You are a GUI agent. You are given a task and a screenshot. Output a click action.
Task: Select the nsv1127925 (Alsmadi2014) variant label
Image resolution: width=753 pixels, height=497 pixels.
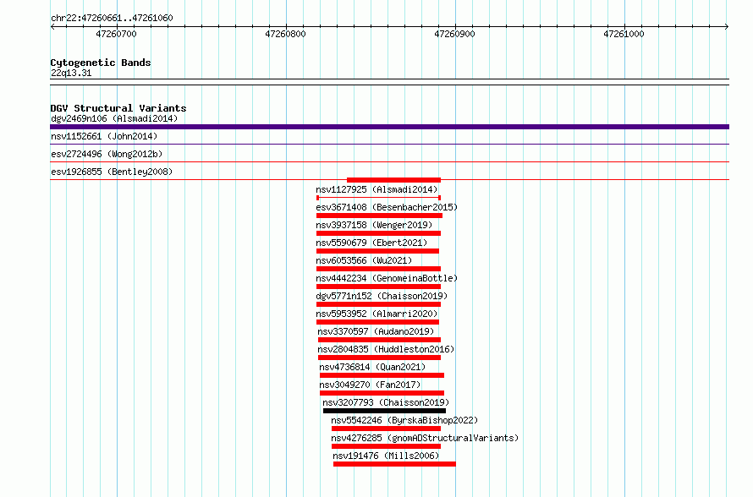tap(376, 189)
